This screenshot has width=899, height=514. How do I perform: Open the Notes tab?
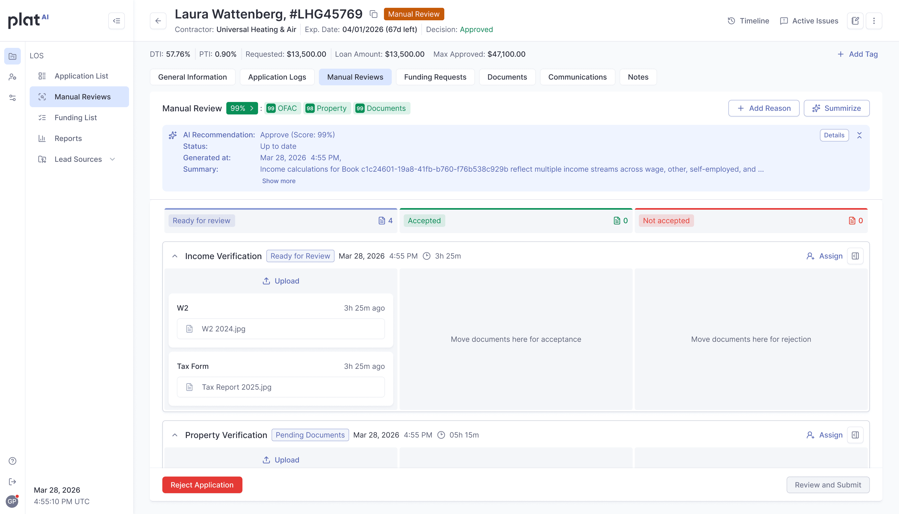click(x=638, y=77)
